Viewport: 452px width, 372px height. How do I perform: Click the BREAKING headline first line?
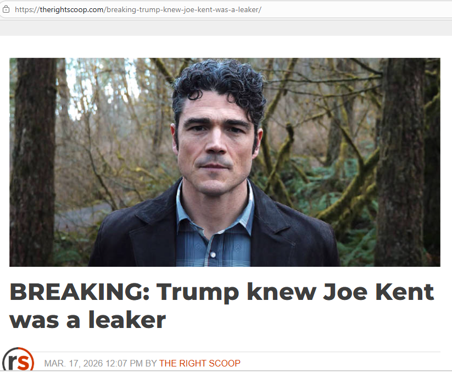click(222, 292)
